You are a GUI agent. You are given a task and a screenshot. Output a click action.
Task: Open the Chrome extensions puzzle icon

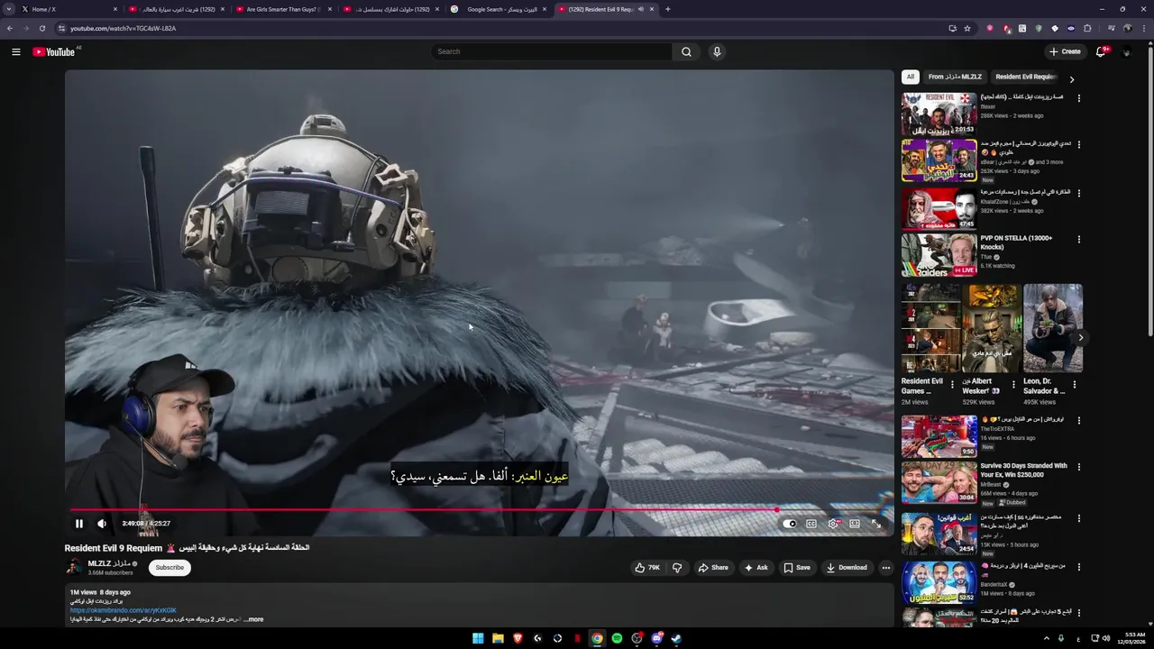pos(1088,28)
